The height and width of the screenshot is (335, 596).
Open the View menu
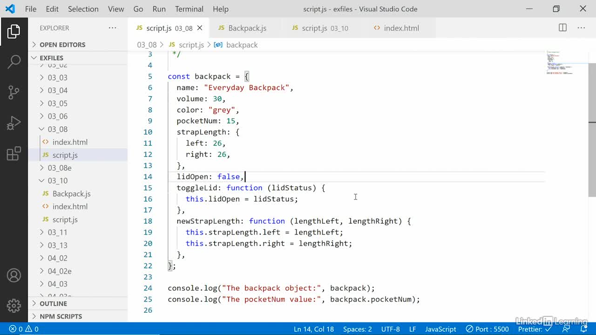click(x=116, y=9)
